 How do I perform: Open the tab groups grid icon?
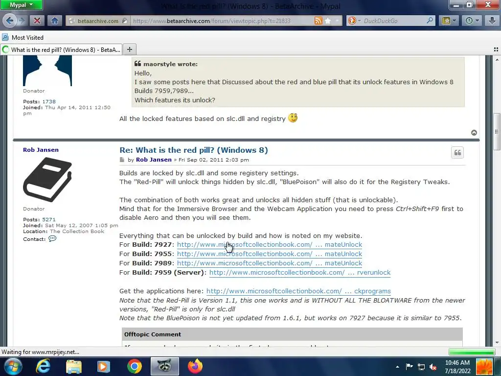(496, 49)
